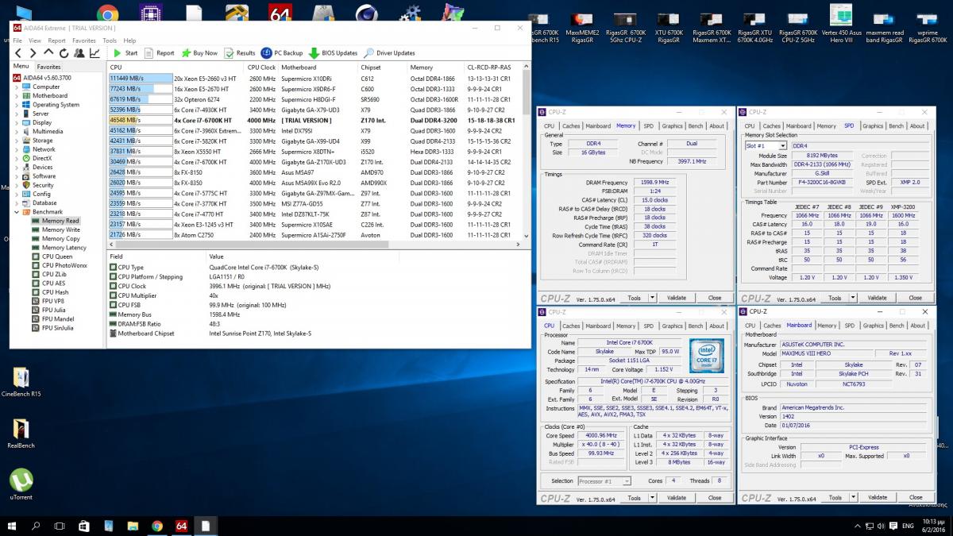Screen dimensions: 953x536
Task: Click the forward arrow in AIDA64 toolbar
Action: pyautogui.click(x=34, y=53)
